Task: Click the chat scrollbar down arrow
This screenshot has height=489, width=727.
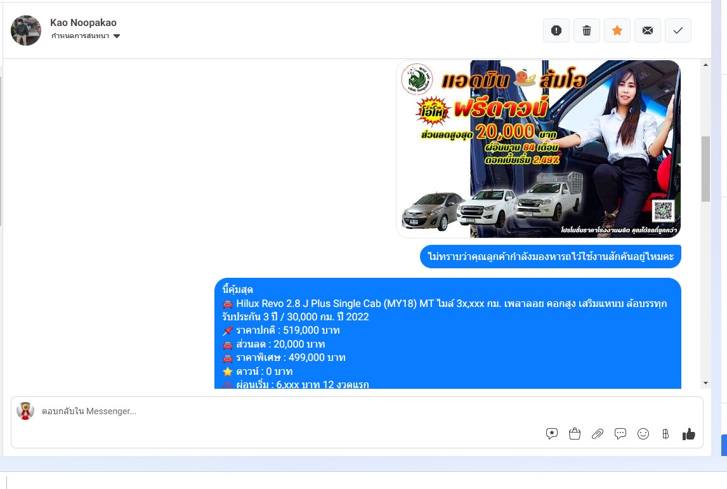Action: click(705, 383)
